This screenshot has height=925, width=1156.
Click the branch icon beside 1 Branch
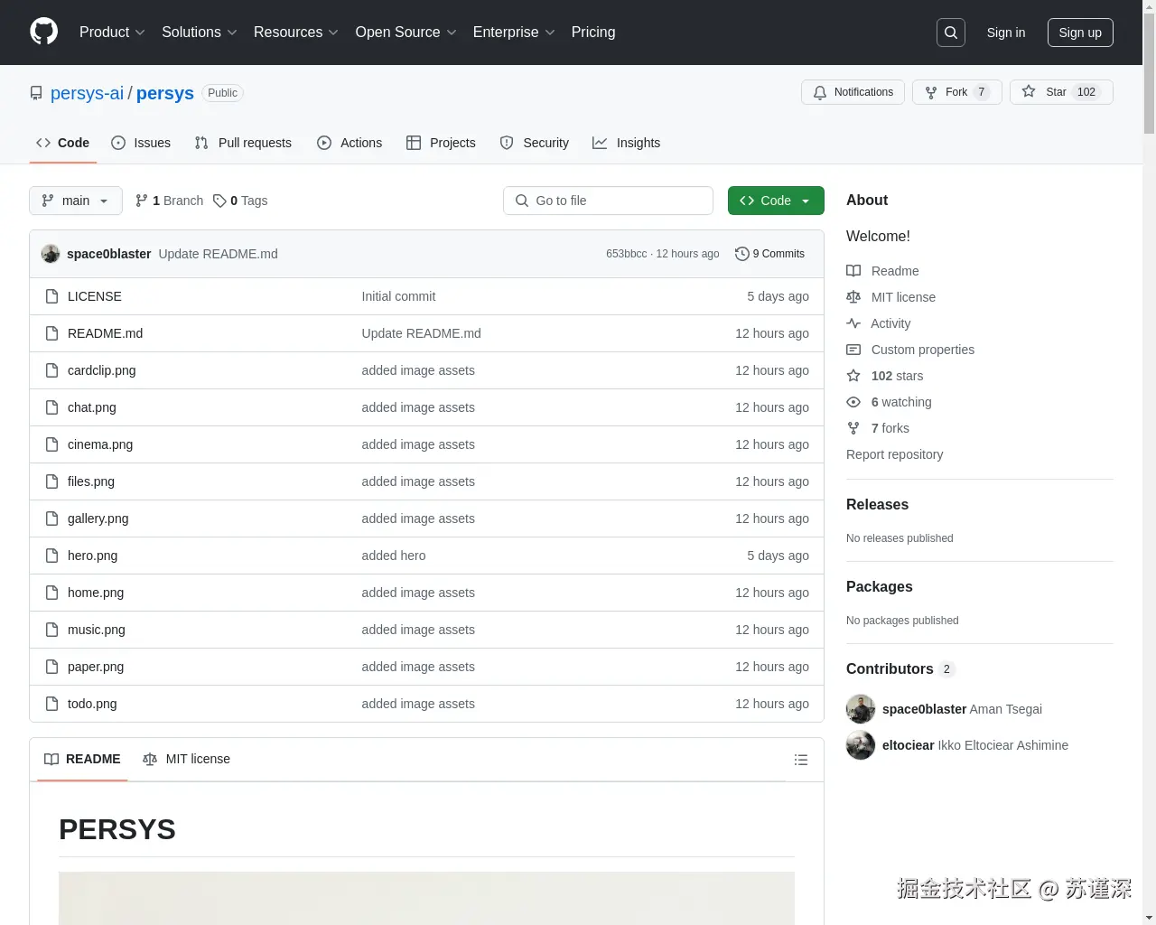tap(142, 201)
